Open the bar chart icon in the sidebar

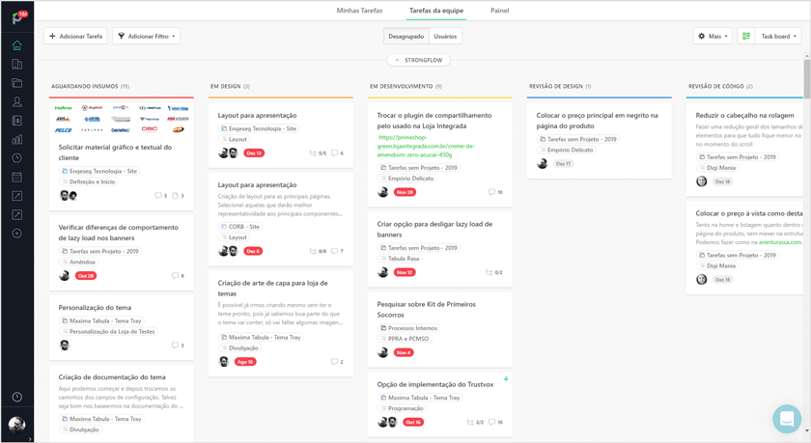[x=17, y=140]
